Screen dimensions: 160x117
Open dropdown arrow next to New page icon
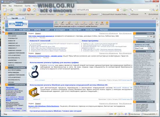tap(8, 10)
